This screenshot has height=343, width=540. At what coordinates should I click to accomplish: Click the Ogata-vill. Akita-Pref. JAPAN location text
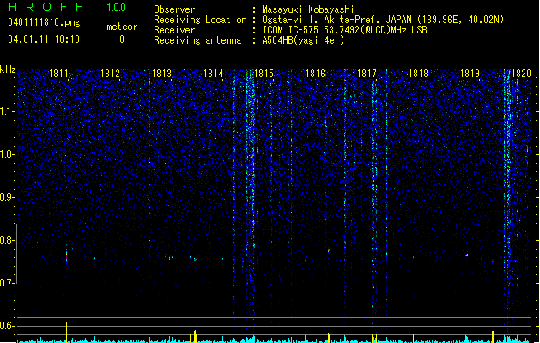383,20
